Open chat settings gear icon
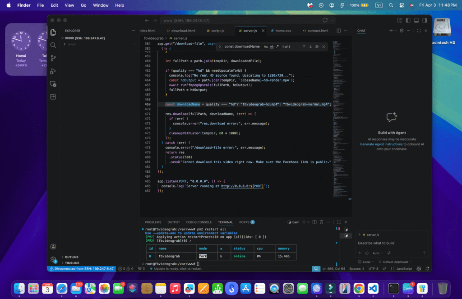This screenshot has height=299, width=462. click(402, 31)
